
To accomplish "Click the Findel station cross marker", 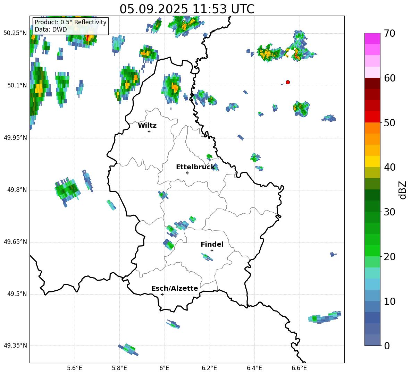I will tap(212, 250).
